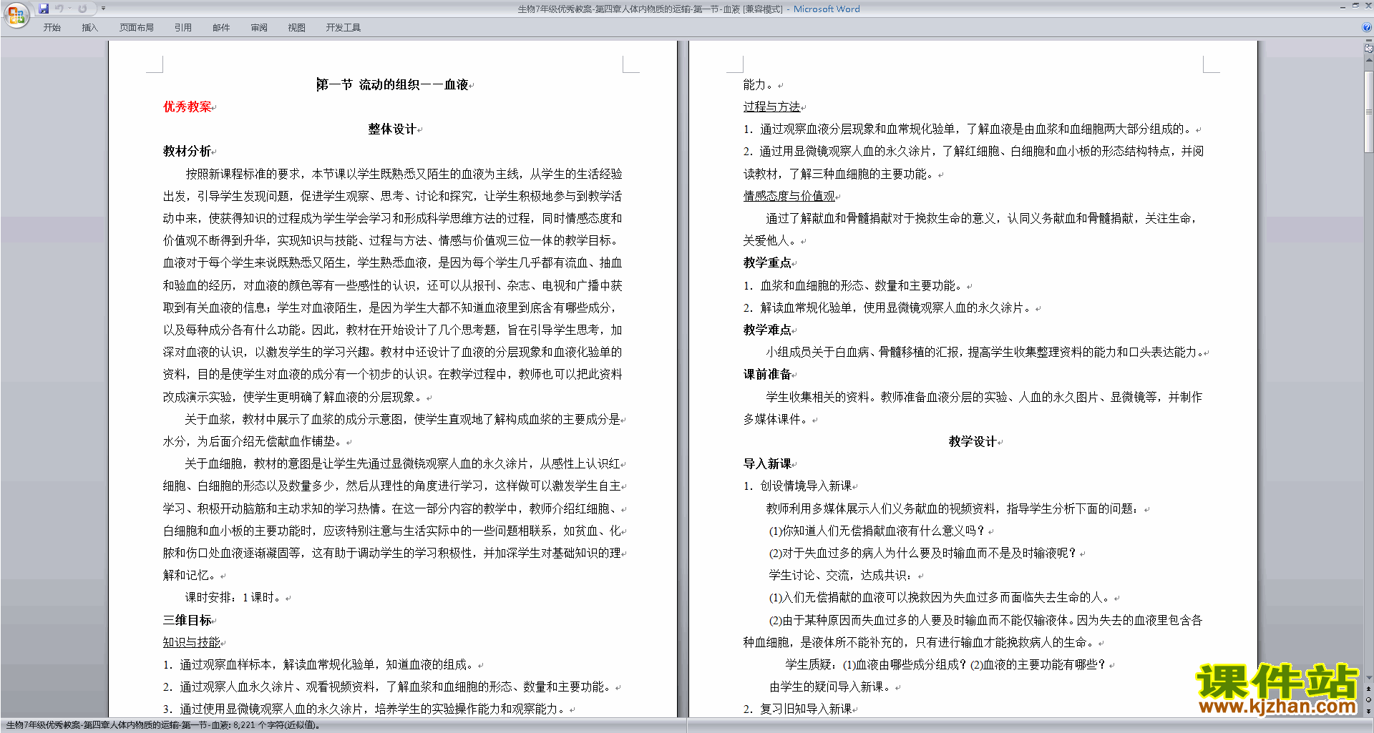1374x733 pixels.
Task: Click the line 课时安排：1课时
Action: 233,597
